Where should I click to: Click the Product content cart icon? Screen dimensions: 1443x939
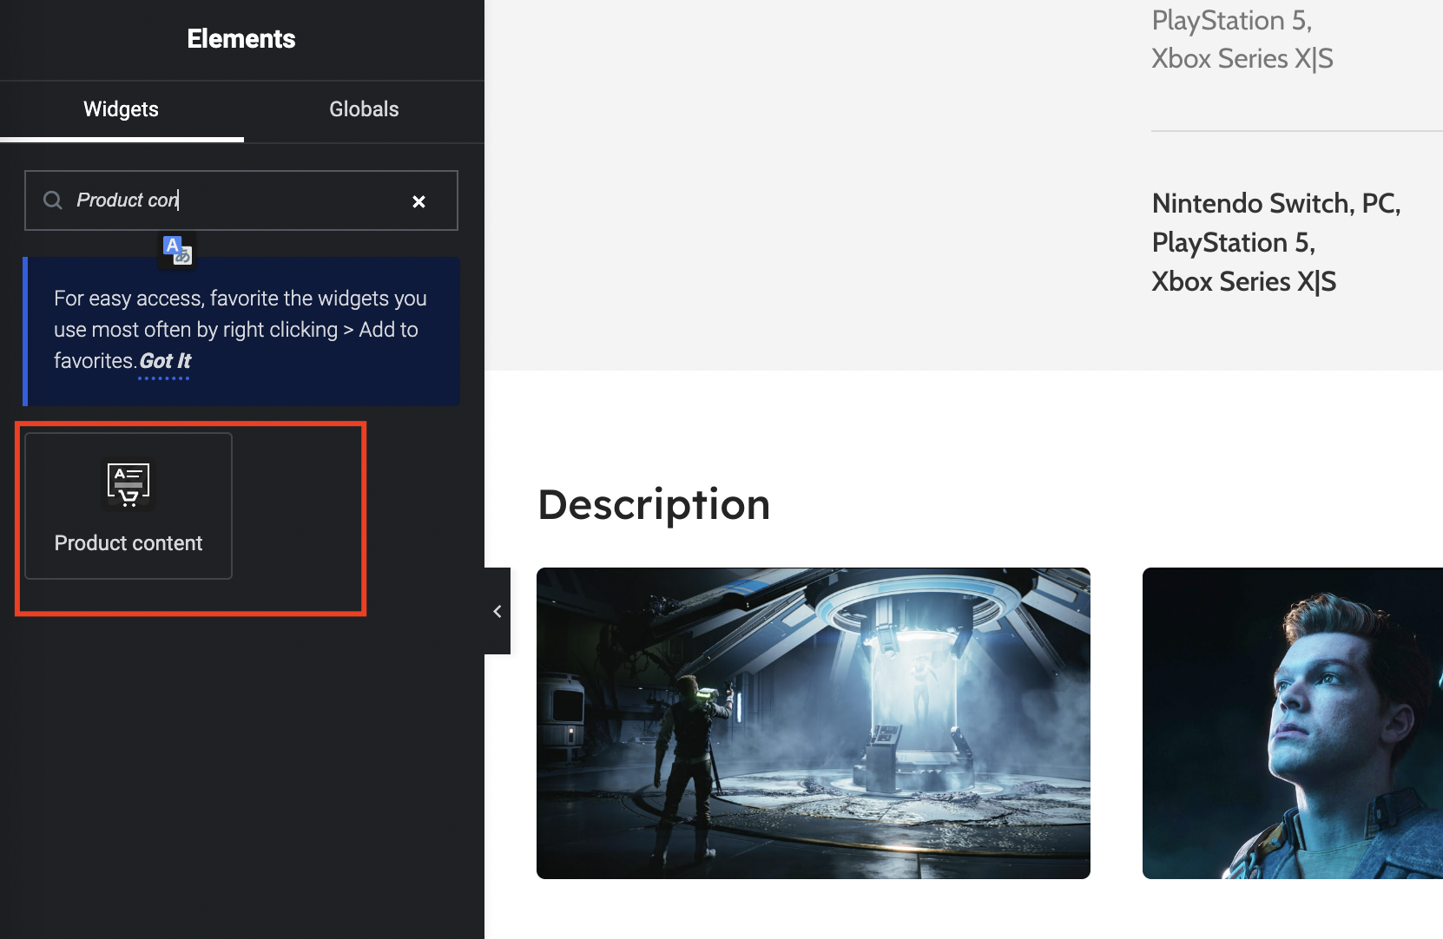(x=128, y=484)
